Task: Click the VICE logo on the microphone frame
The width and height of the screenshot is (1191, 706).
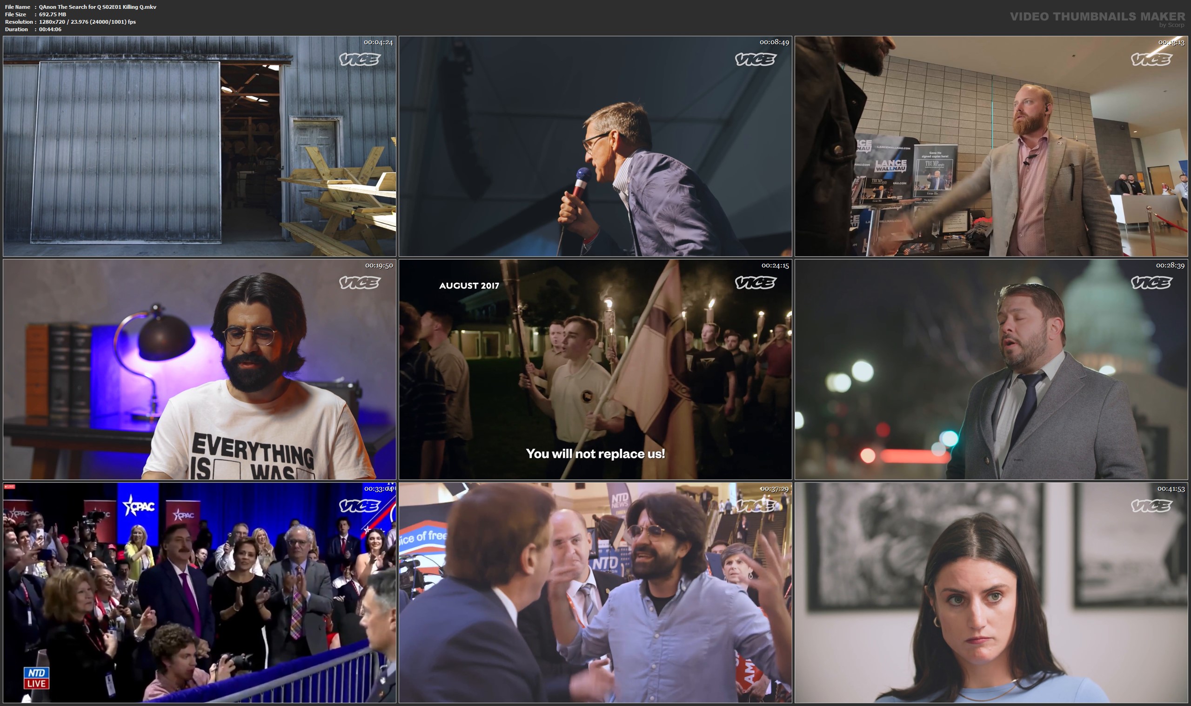Action: coord(756,60)
